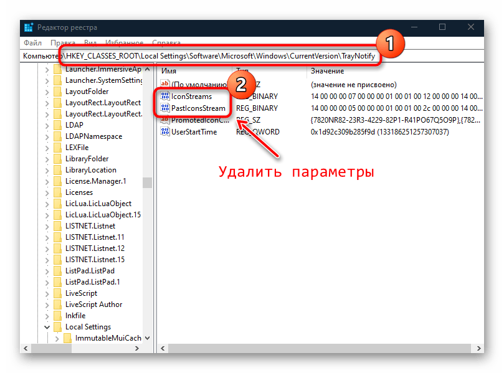
Task: Sort values by the Имя column header
Action: (169, 71)
